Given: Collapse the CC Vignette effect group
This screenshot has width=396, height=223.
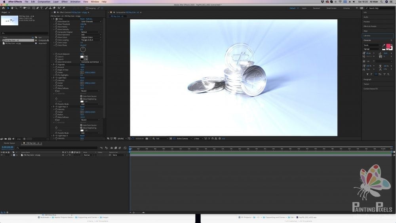Looking at the screenshot, I should click(x=51, y=65).
